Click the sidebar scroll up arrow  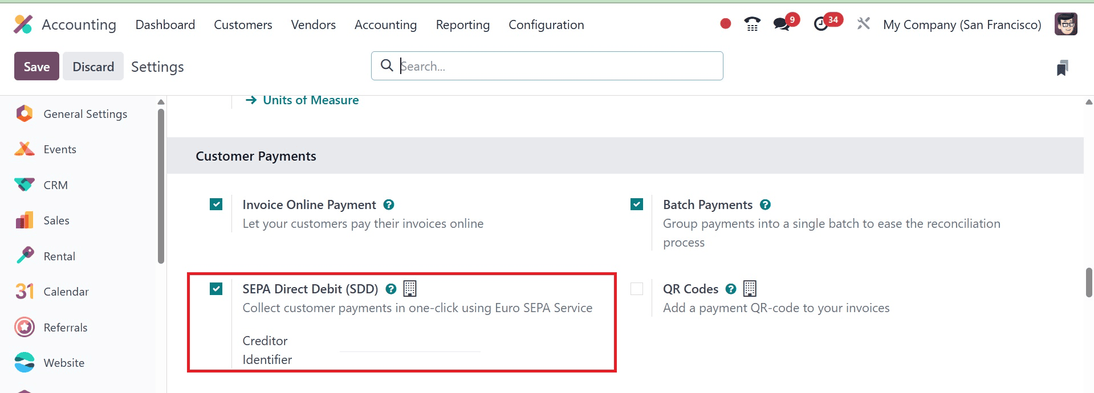point(161,102)
